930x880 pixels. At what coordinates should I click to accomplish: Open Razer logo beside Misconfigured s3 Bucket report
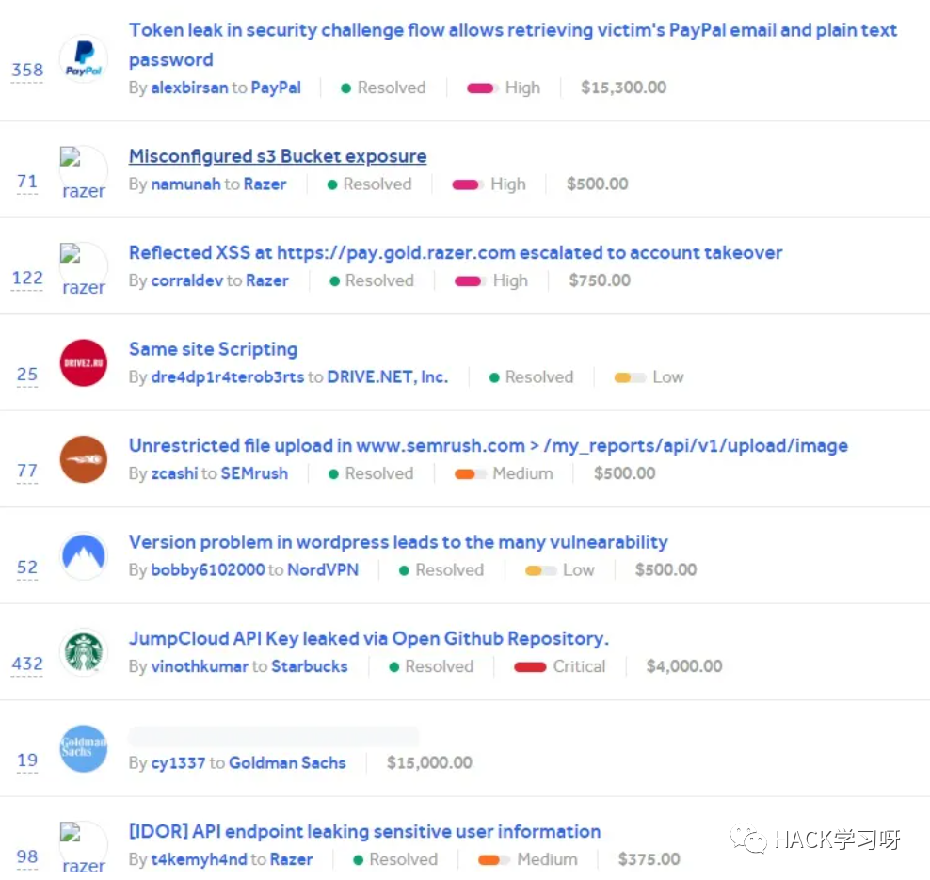[x=84, y=171]
